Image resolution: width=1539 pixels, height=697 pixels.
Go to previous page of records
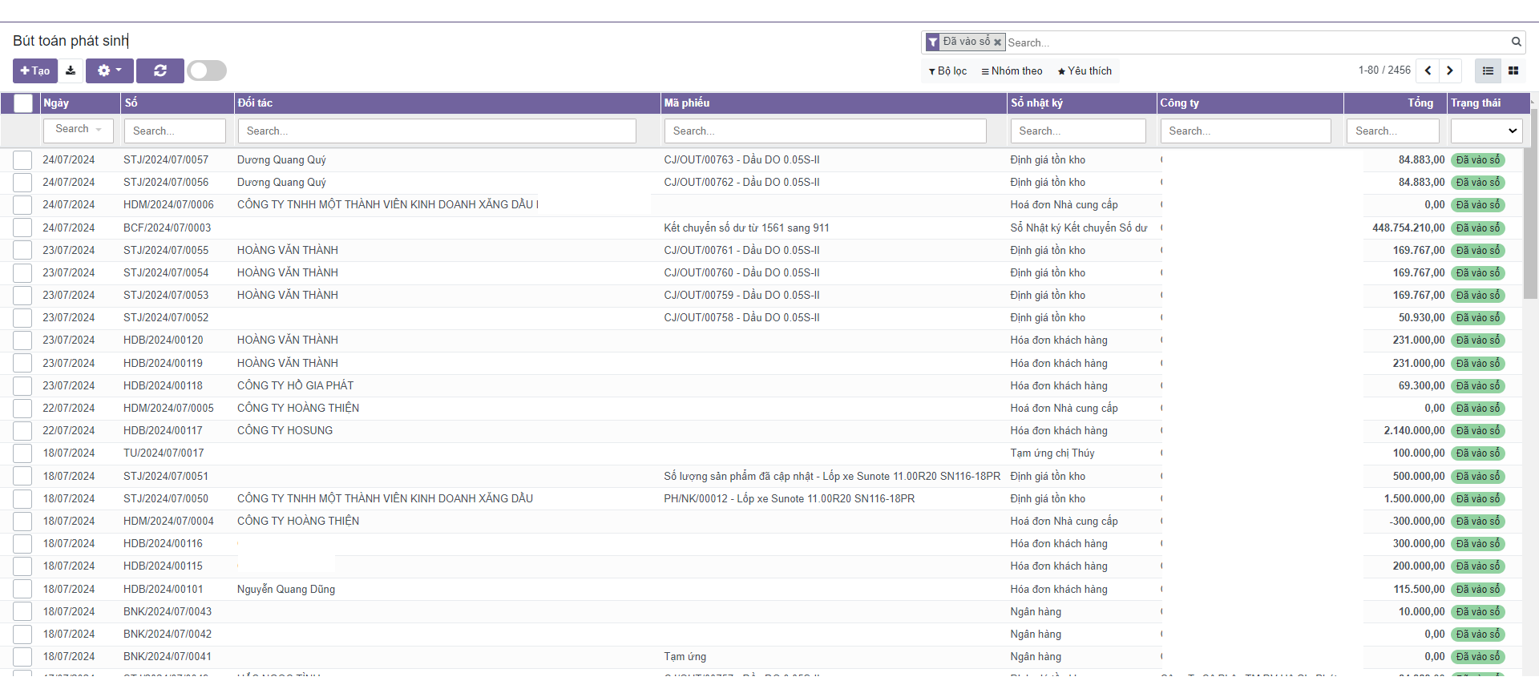click(x=1428, y=71)
